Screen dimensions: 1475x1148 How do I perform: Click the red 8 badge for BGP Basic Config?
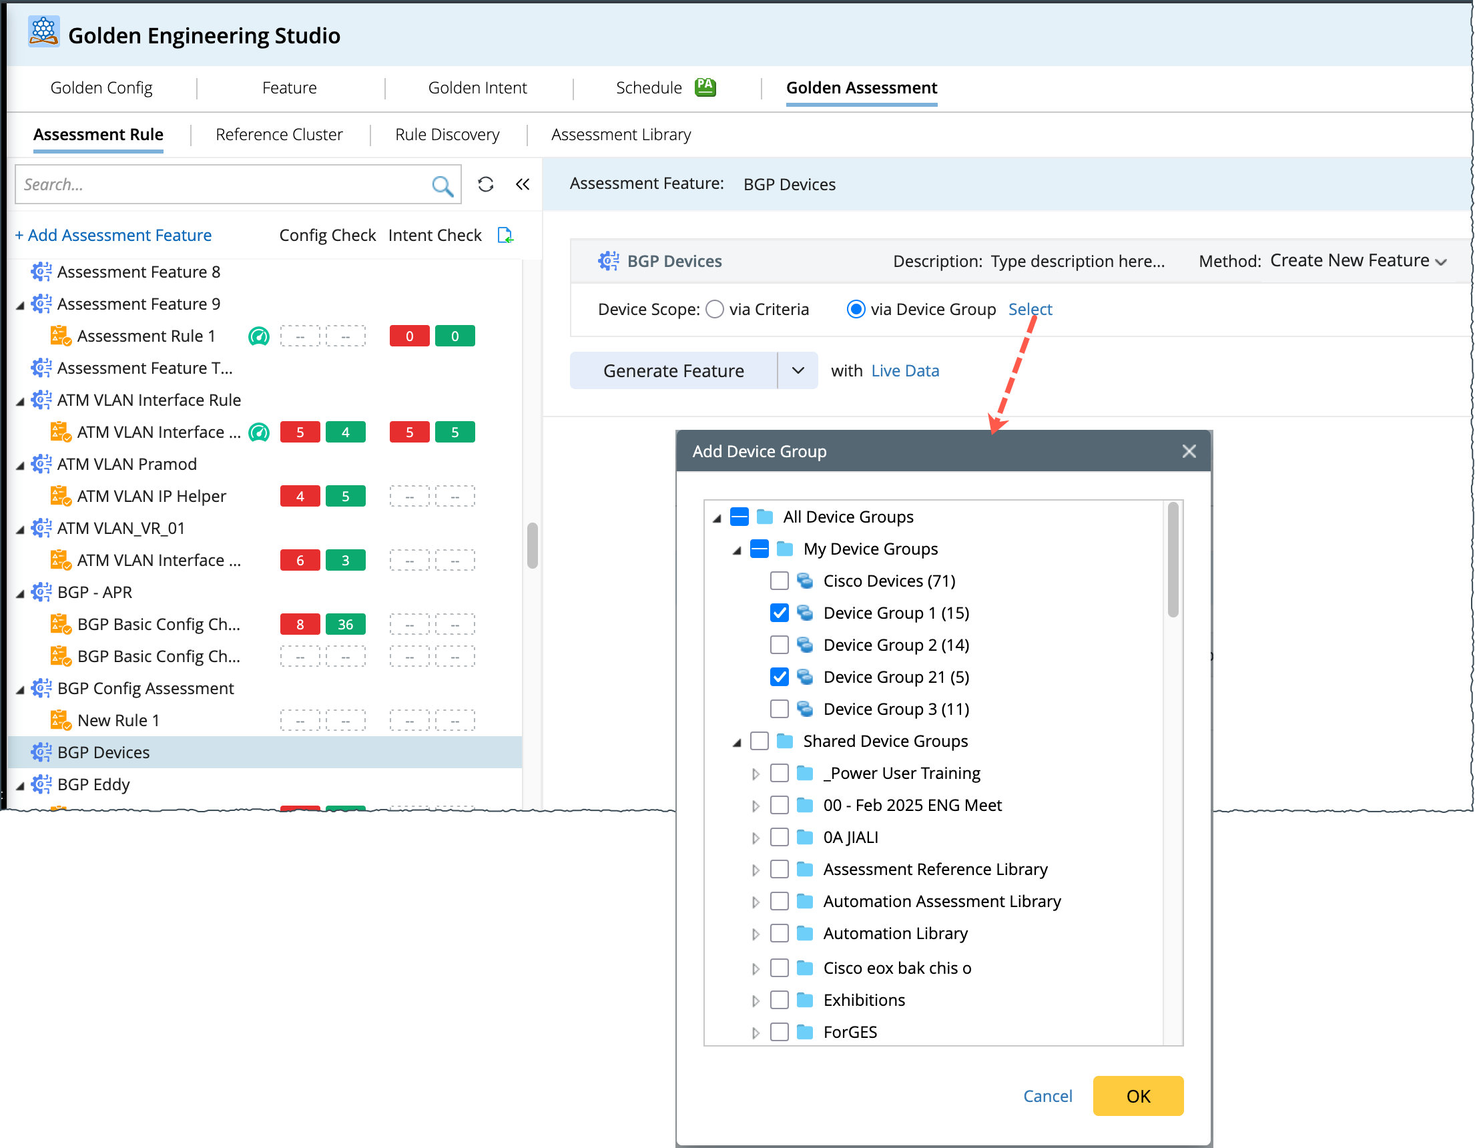pyautogui.click(x=300, y=624)
